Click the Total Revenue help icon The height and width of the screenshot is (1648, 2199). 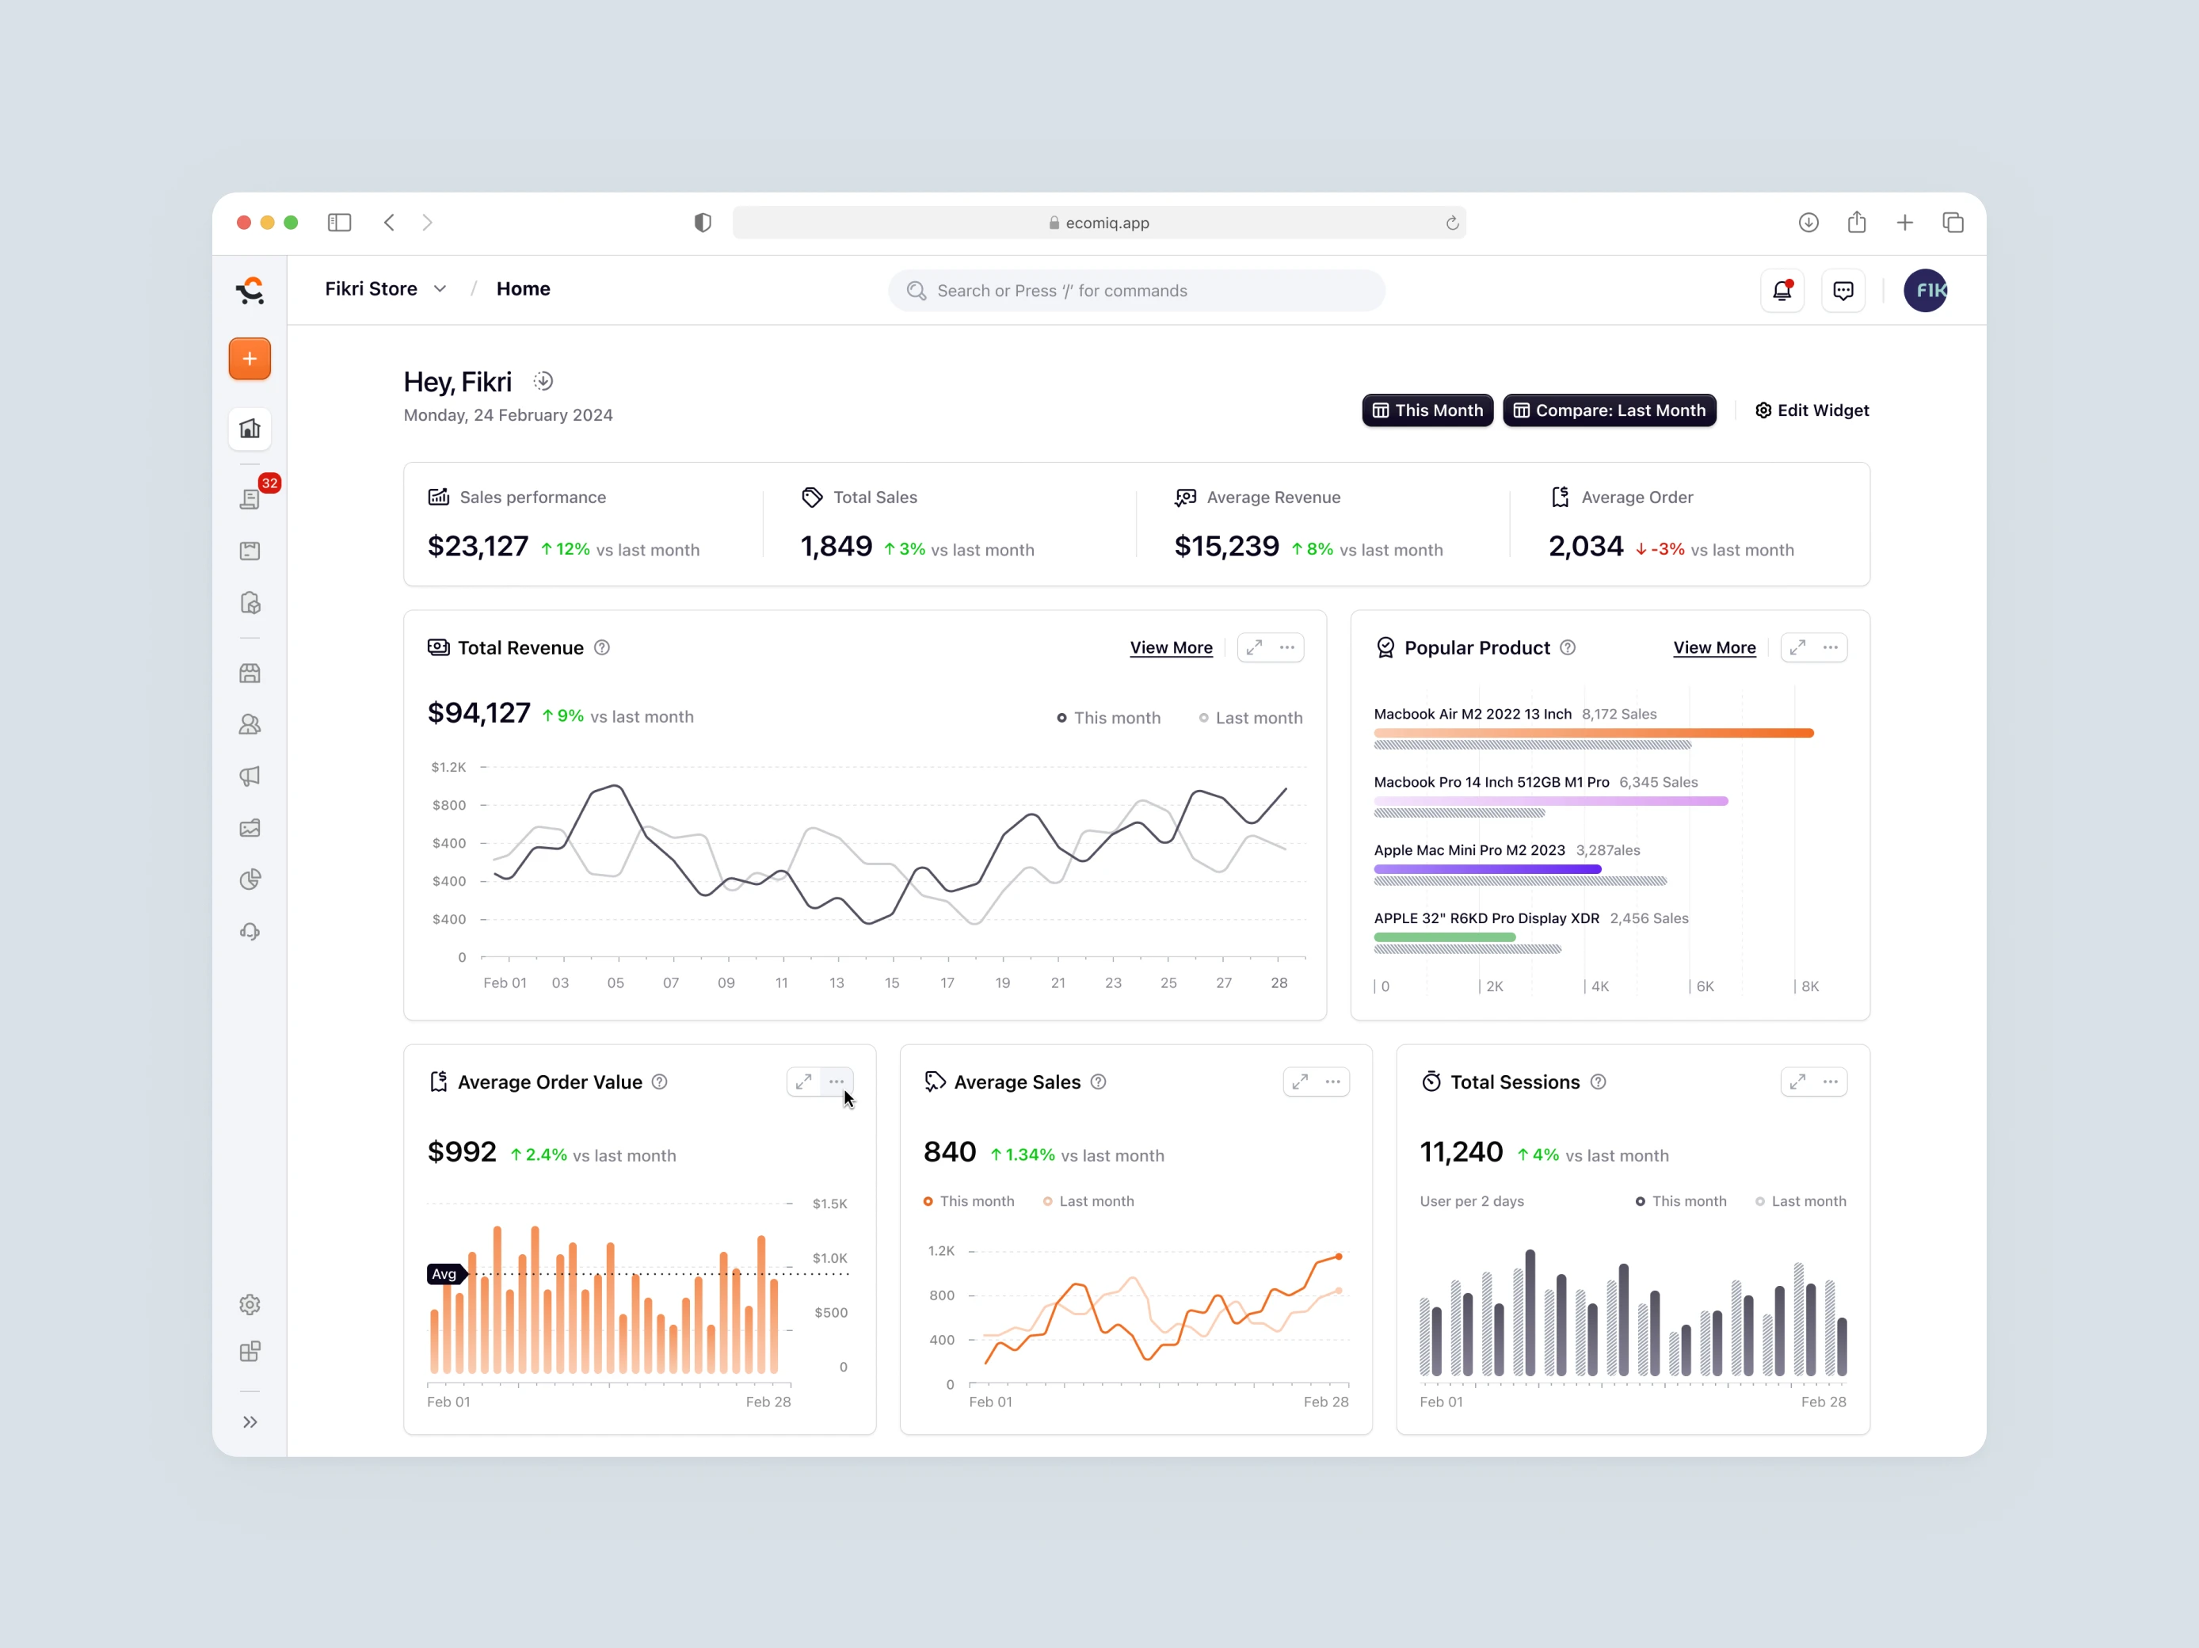(x=601, y=647)
